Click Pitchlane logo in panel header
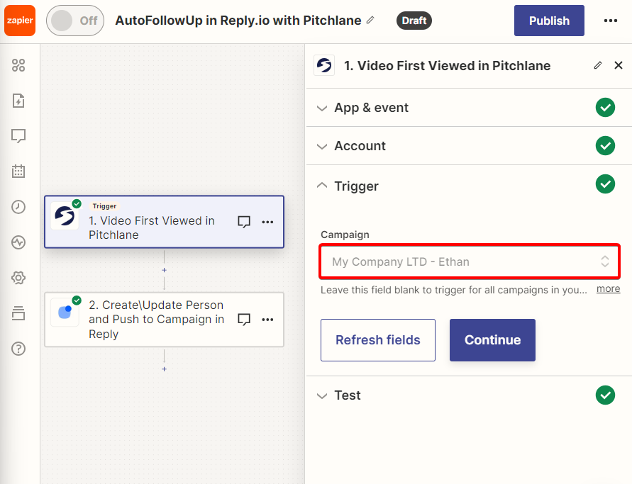Screen dimensions: 632x484 click(x=324, y=65)
